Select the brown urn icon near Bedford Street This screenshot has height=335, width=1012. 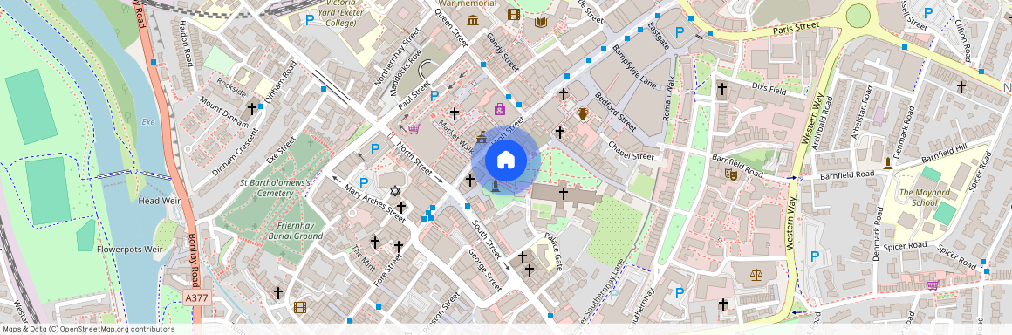click(x=583, y=114)
